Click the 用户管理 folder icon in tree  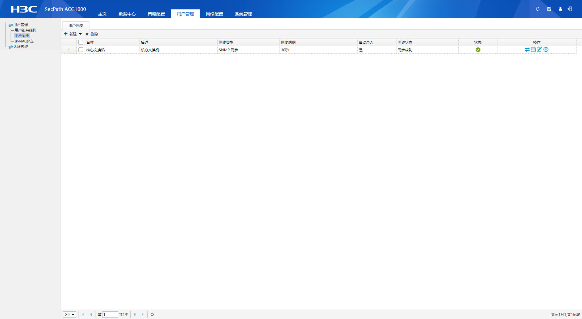pos(11,25)
